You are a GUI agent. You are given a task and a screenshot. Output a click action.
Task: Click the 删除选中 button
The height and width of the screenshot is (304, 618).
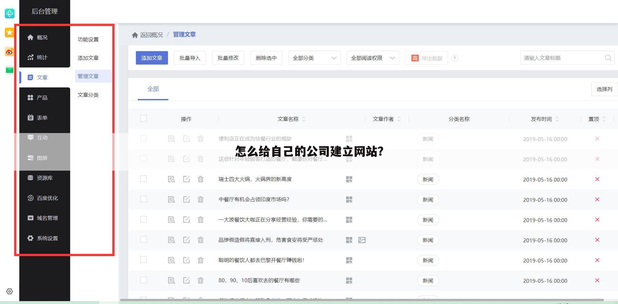coord(266,58)
